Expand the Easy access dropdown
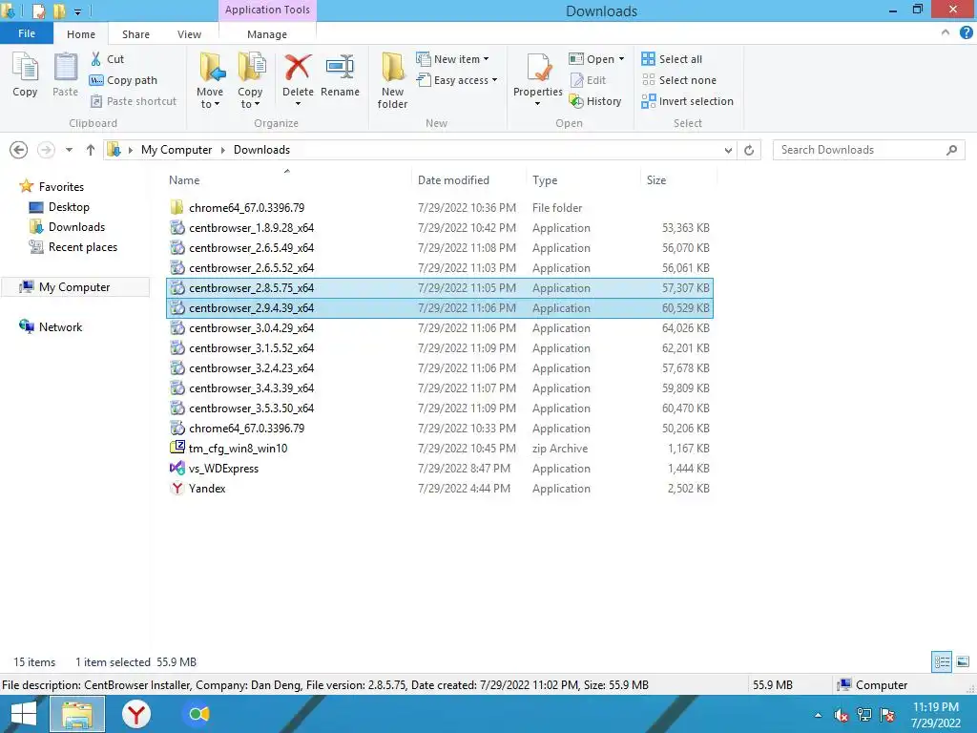This screenshot has width=977, height=733. click(457, 80)
